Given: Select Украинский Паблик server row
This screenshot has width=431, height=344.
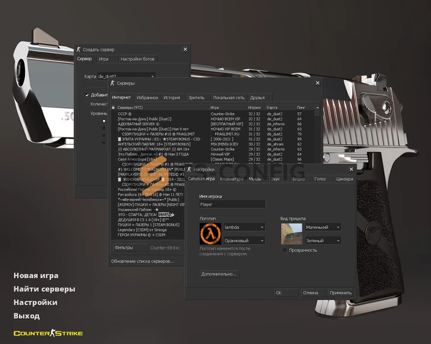Looking at the screenshot, I should click(149, 210).
